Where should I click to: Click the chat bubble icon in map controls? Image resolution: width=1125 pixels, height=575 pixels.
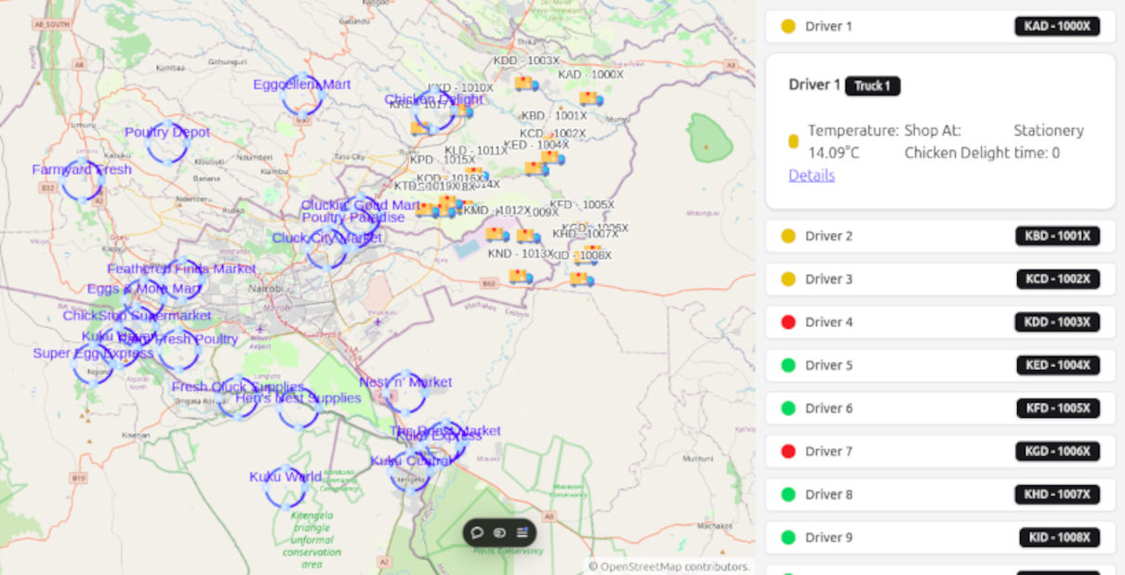pyautogui.click(x=477, y=532)
